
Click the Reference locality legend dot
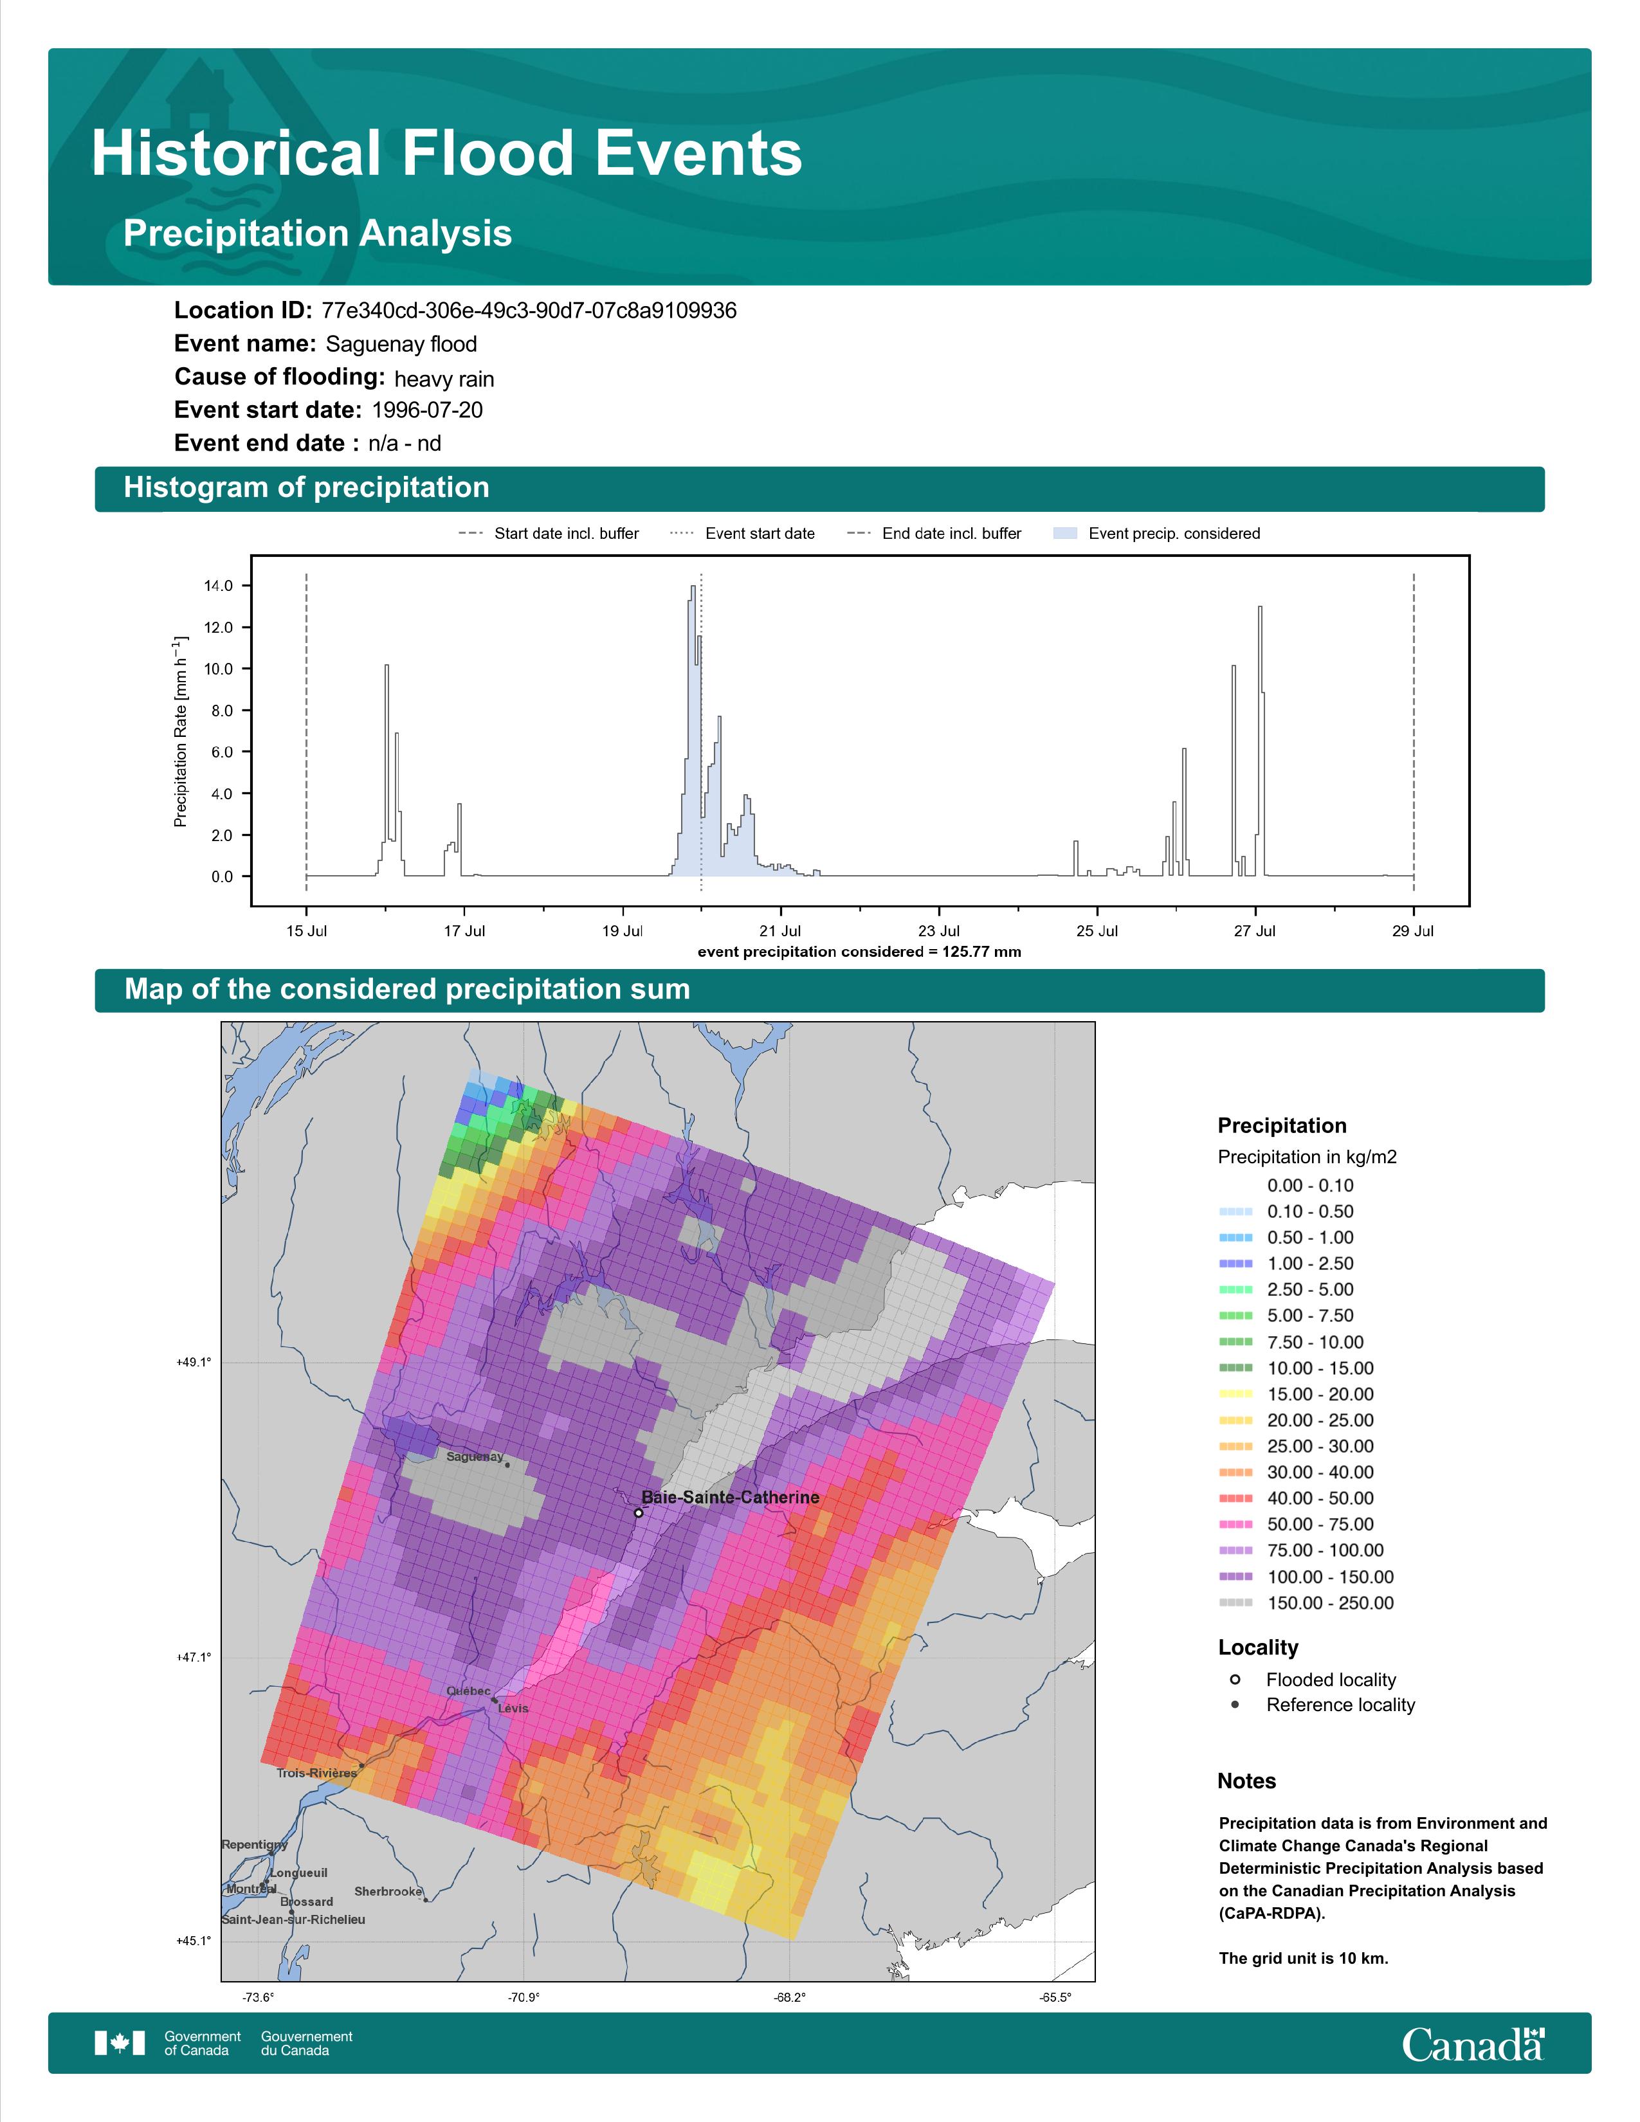point(1235,1704)
